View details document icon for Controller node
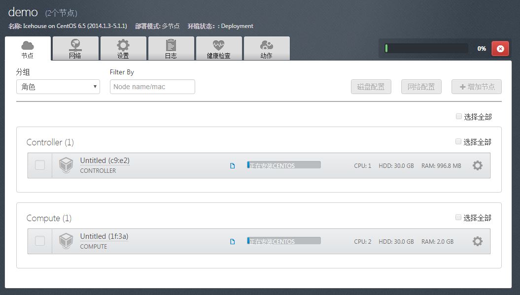520x295 pixels. click(232, 165)
